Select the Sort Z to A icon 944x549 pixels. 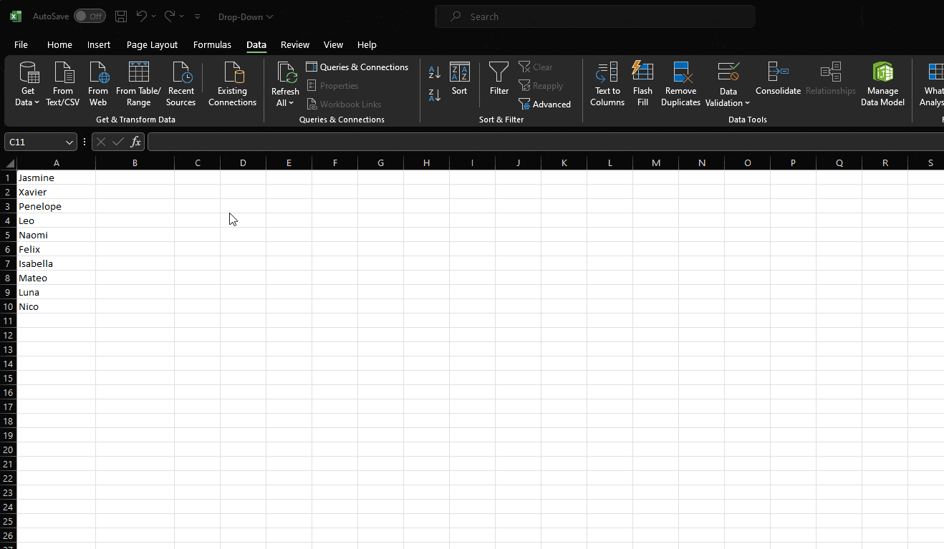click(x=434, y=94)
